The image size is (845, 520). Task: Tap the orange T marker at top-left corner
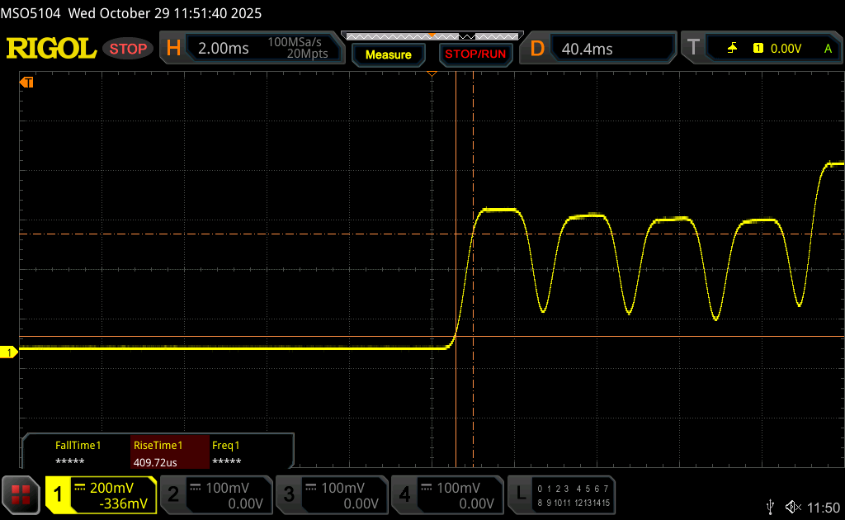[26, 82]
